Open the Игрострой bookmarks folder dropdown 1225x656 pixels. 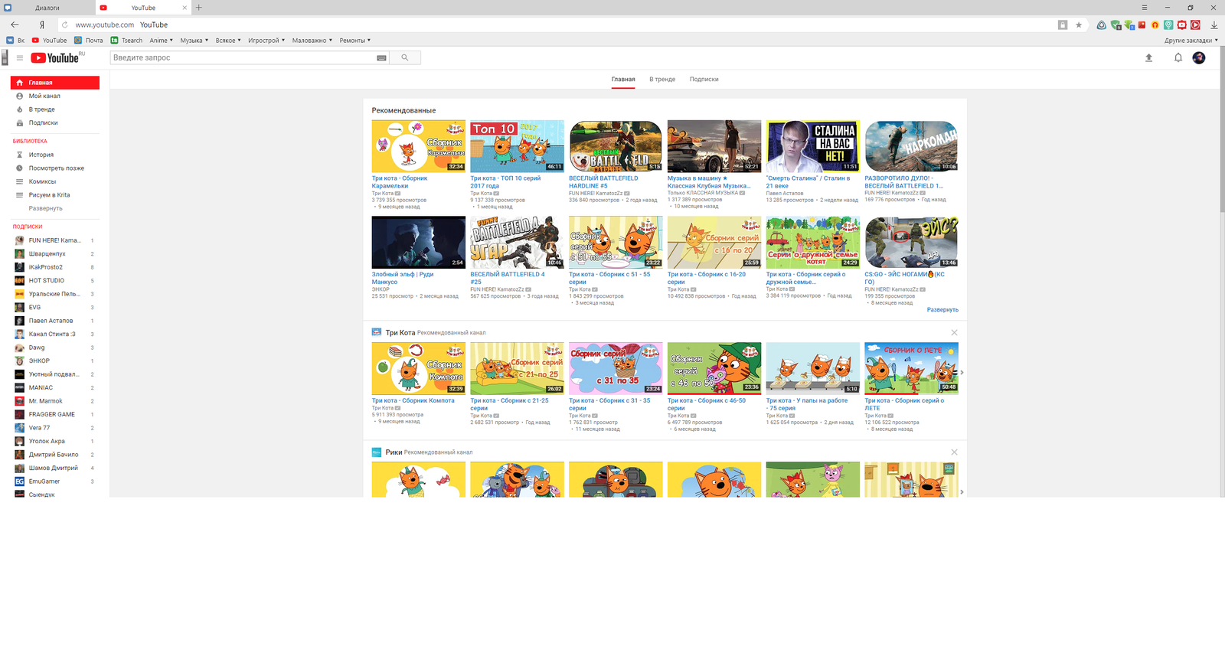[266, 41]
